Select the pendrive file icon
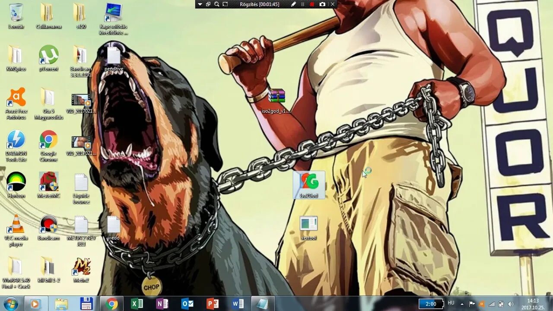 coord(114,58)
